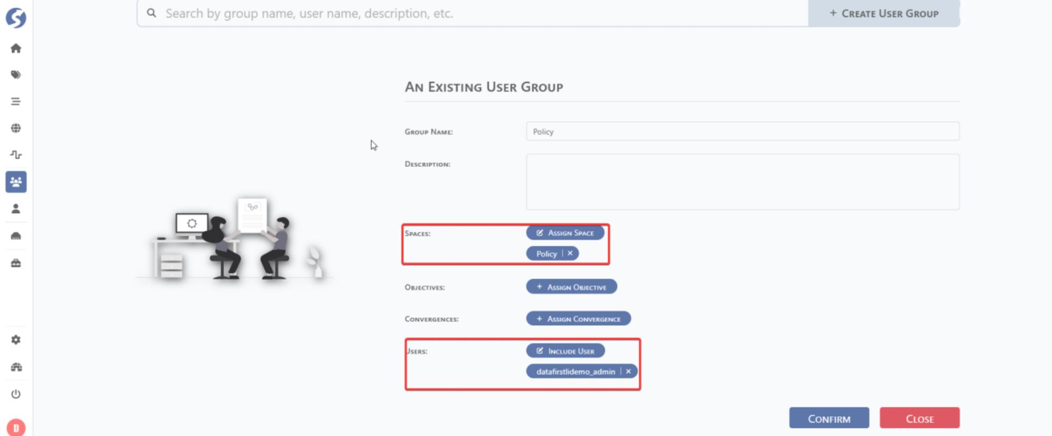Click the Assign Convergence button

[578, 318]
